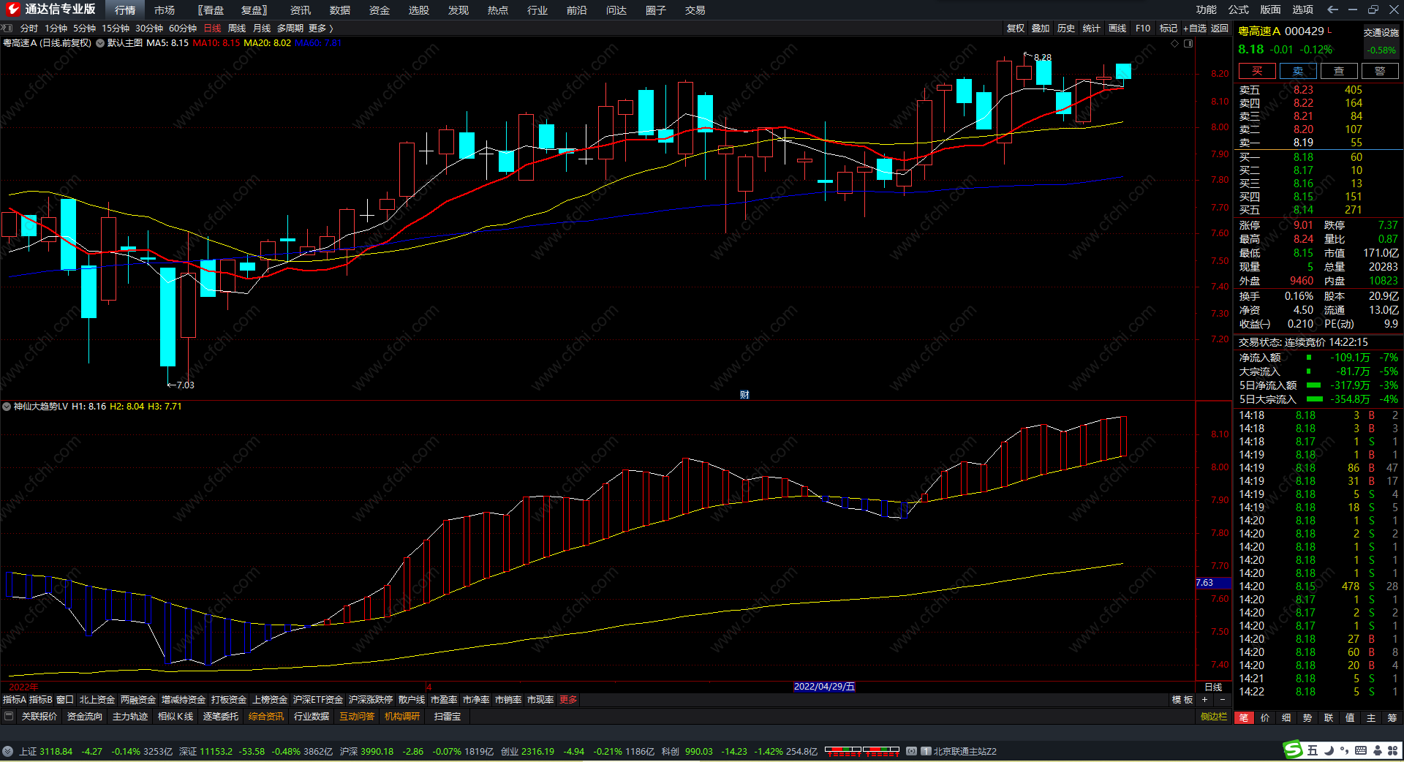Open settings circle icon beside 神仙大趋势LV

click(x=7, y=407)
